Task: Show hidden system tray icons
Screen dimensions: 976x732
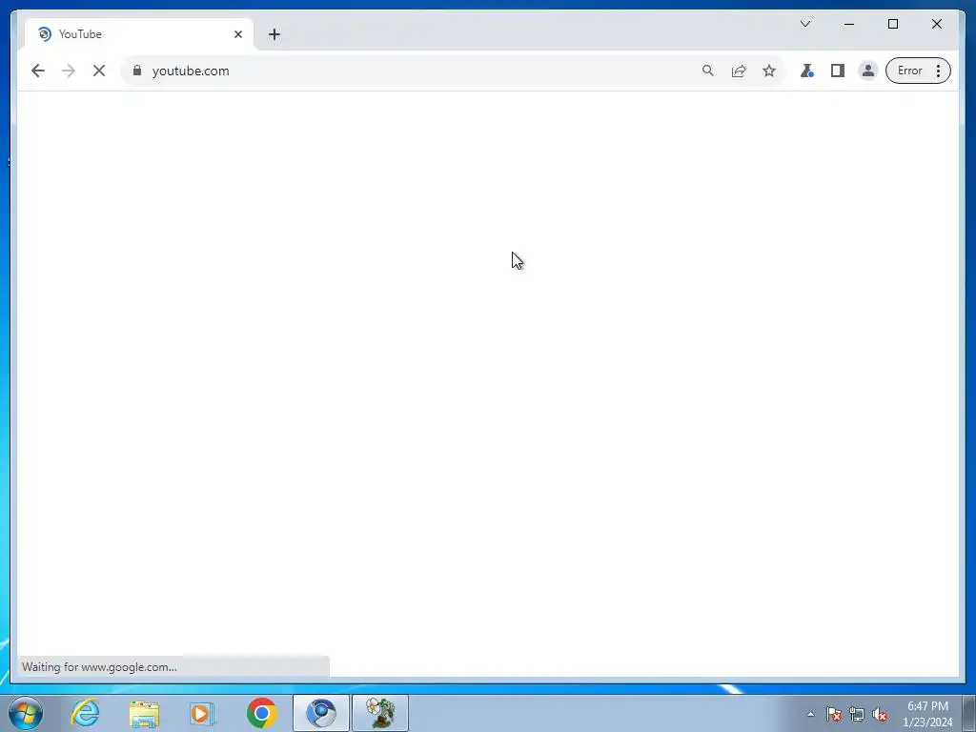Action: [810, 715]
